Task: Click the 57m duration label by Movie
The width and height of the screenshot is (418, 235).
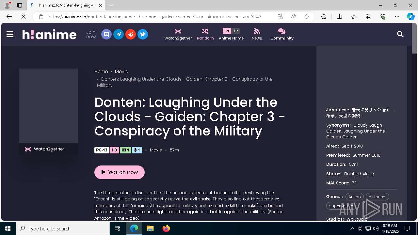Action: pyautogui.click(x=174, y=150)
